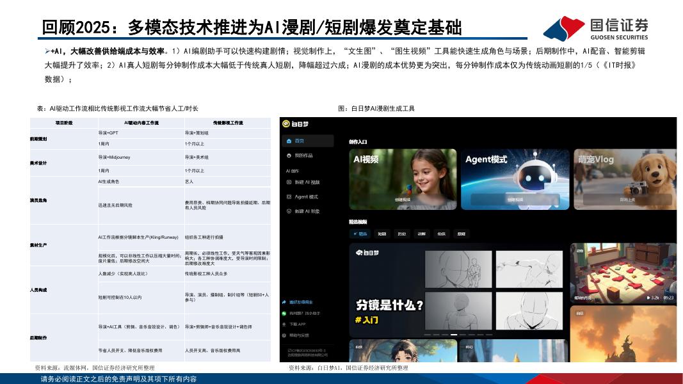
Task: Open the invite friends link in sidebar
Action: point(301,301)
